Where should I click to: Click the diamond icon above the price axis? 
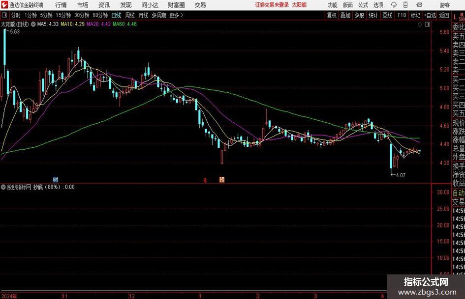[x=420, y=24]
